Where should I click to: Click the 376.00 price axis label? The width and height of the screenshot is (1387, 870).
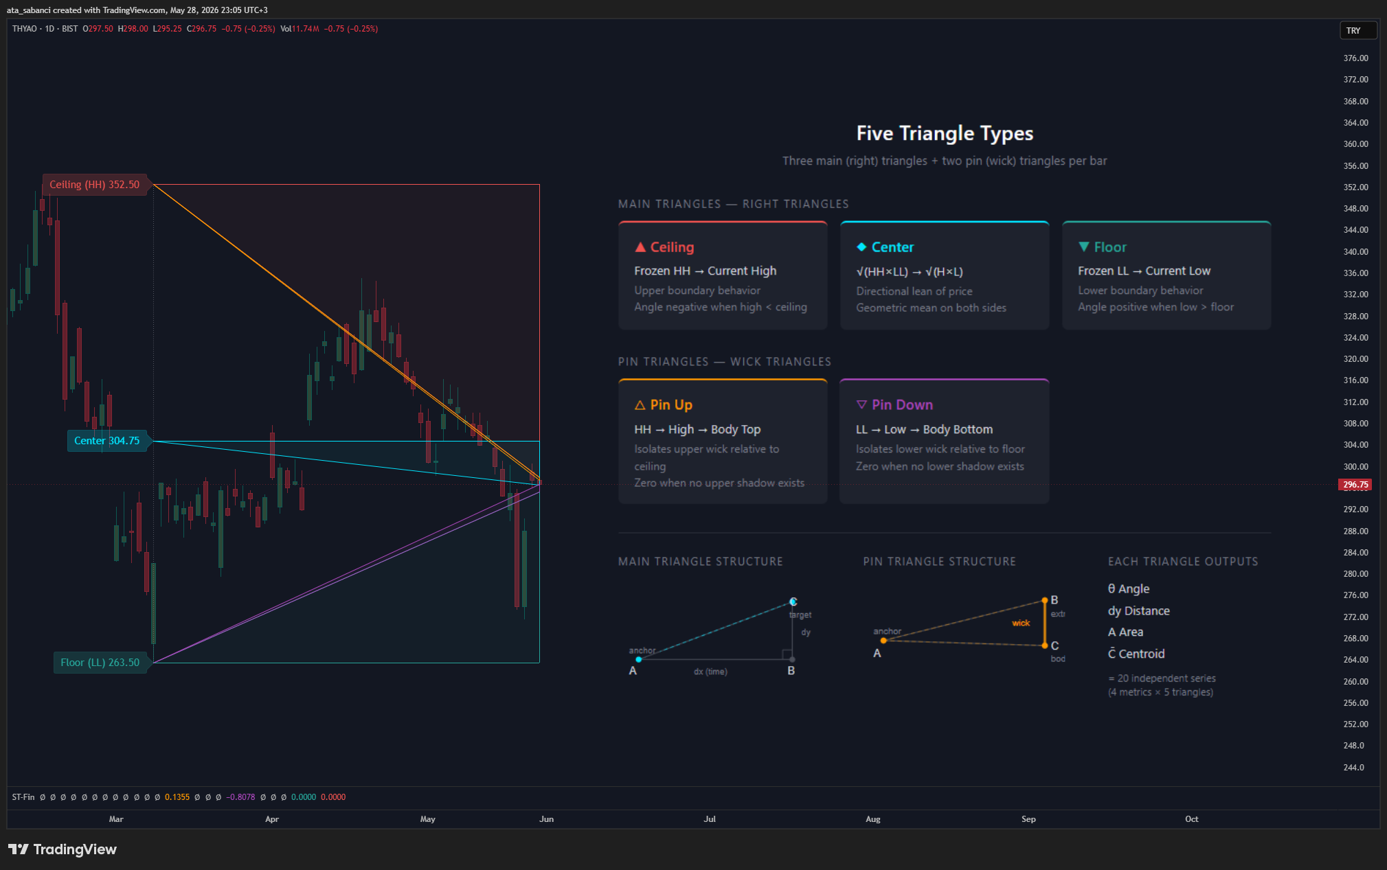(1356, 58)
